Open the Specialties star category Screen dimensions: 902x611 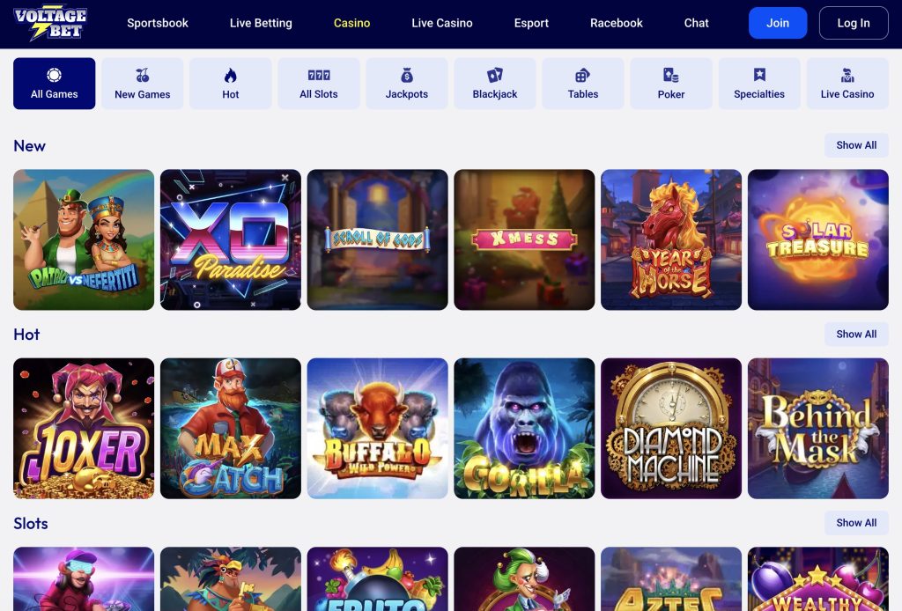tap(759, 84)
